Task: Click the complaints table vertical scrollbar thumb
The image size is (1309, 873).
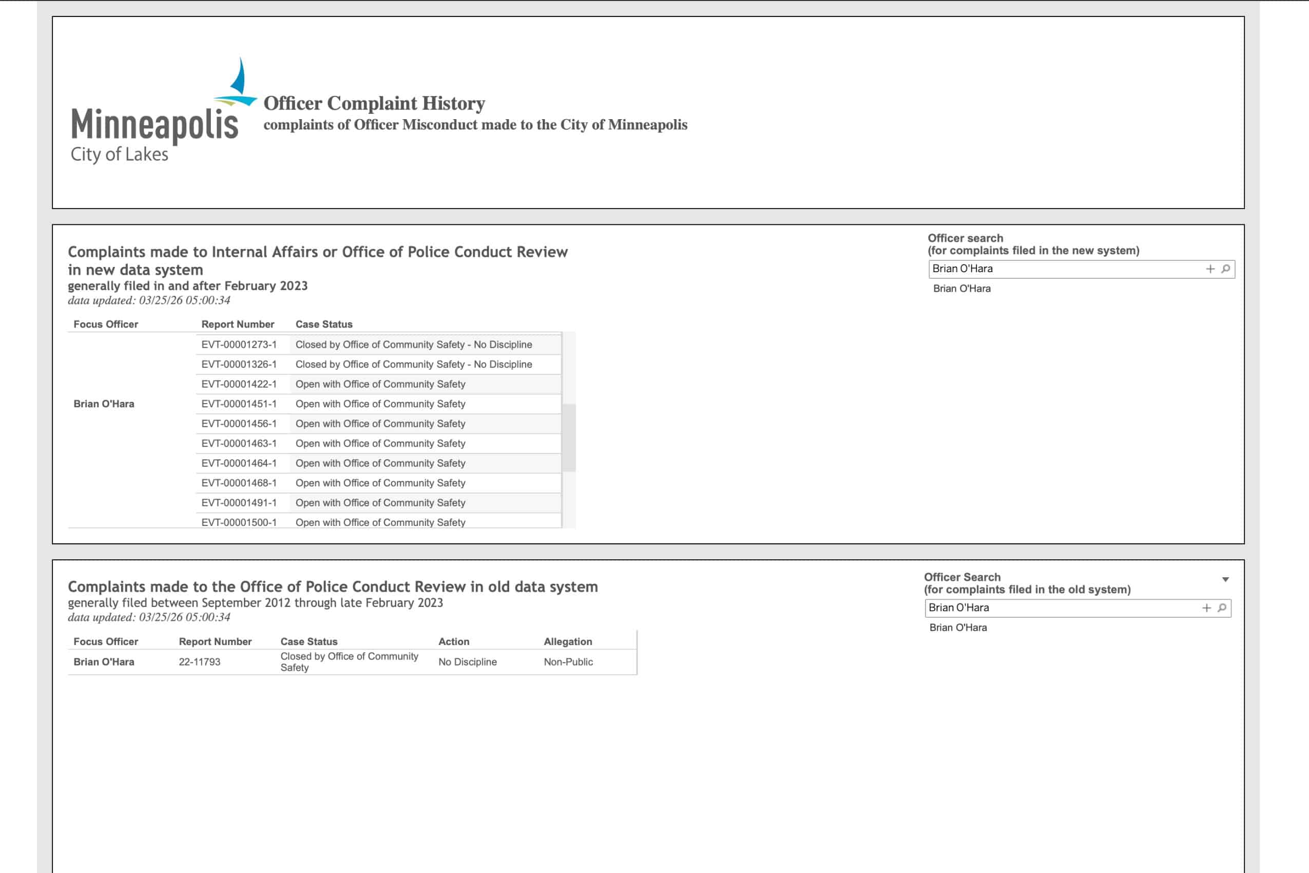Action: point(569,438)
